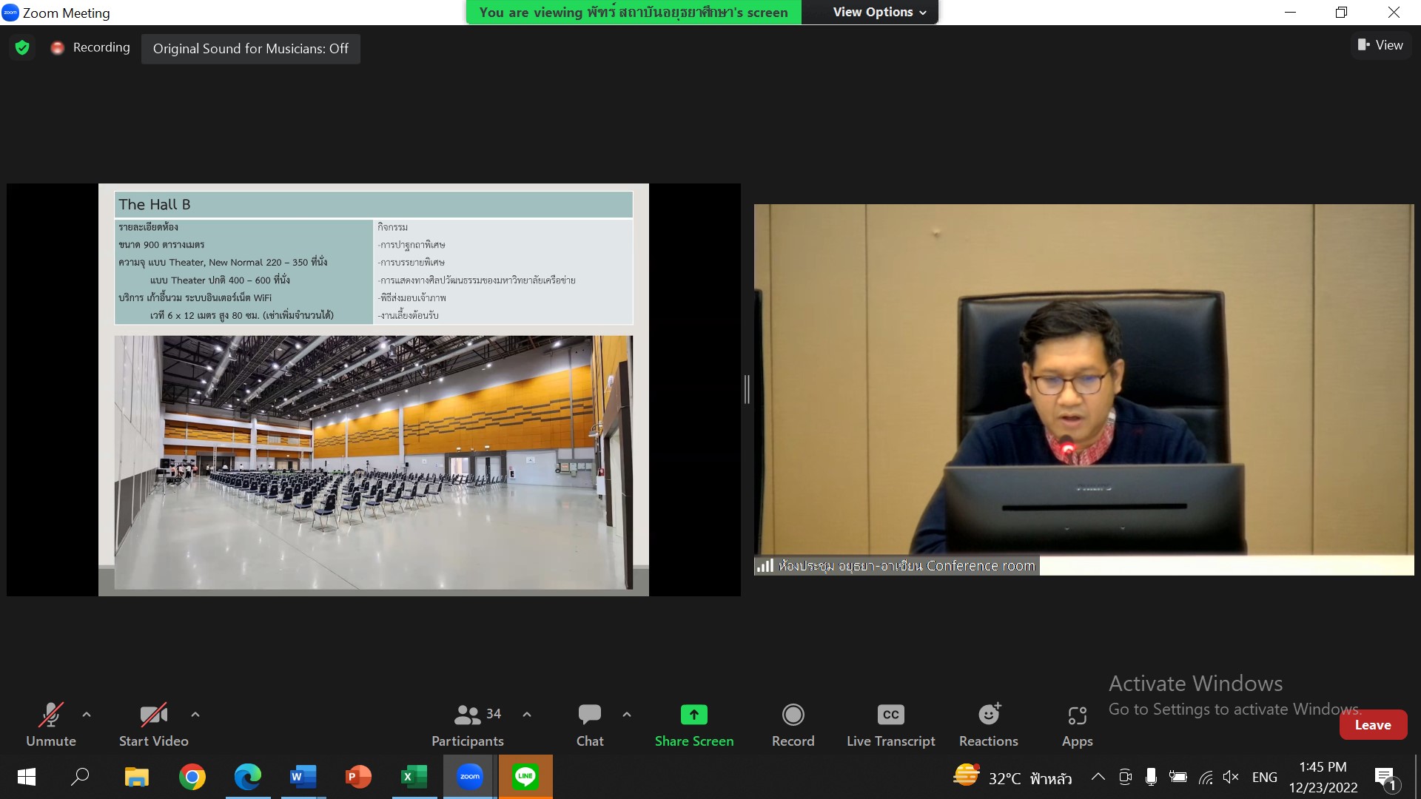Open weather widget showing 32°C
The image size is (1421, 799).
(1012, 777)
